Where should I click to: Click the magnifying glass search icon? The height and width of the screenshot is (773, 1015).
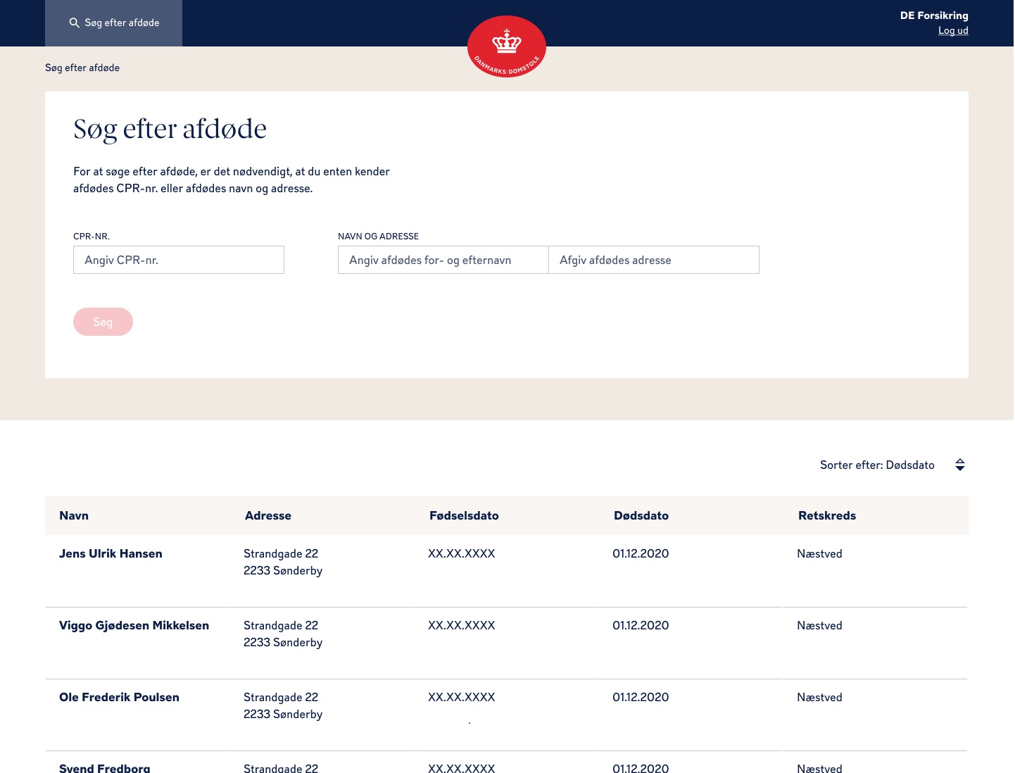coord(74,23)
